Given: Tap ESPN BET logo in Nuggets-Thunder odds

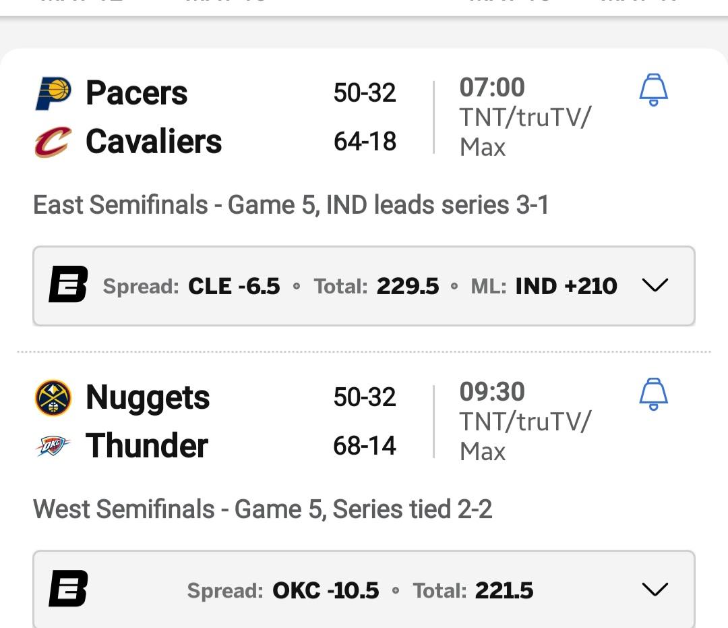Looking at the screenshot, I should [68, 588].
